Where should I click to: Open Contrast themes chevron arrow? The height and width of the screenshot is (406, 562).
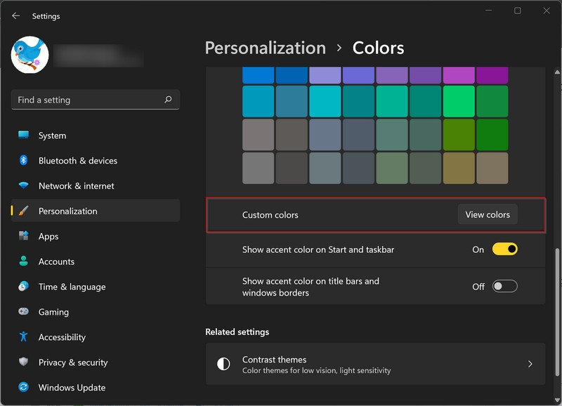pyautogui.click(x=530, y=364)
